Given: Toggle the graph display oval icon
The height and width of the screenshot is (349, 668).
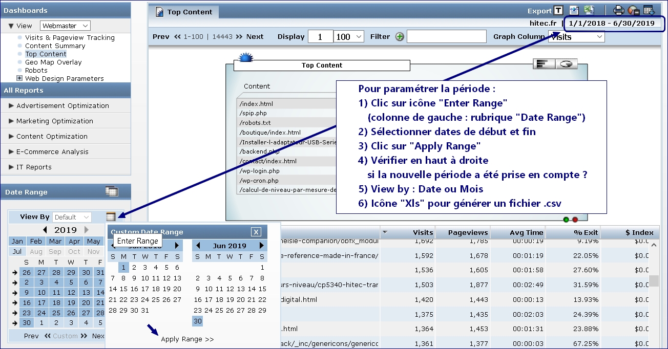Looking at the screenshot, I should (x=566, y=63).
